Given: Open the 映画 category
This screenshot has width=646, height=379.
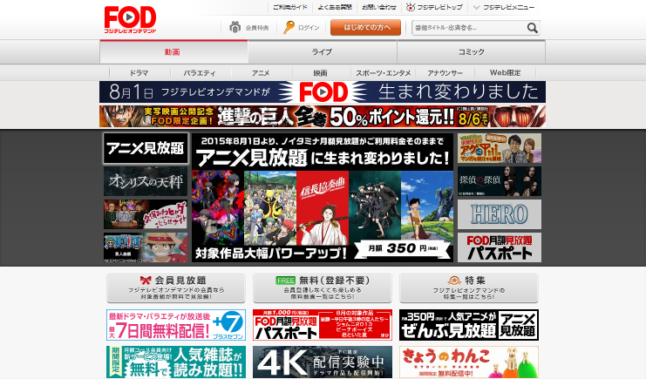Looking at the screenshot, I should (x=321, y=73).
